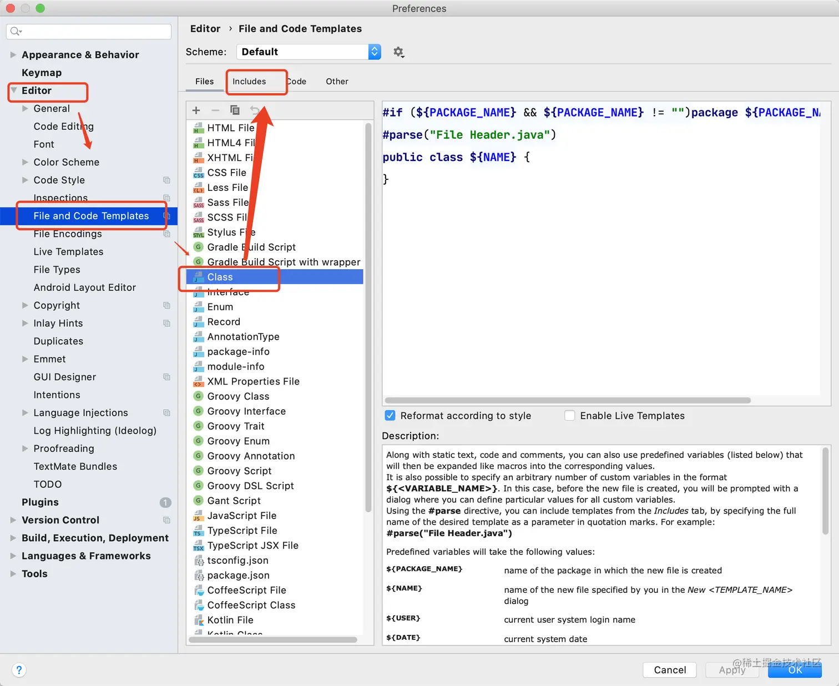Image resolution: width=839 pixels, height=686 pixels.
Task: Select the Groovy Class template icon
Action: click(198, 396)
